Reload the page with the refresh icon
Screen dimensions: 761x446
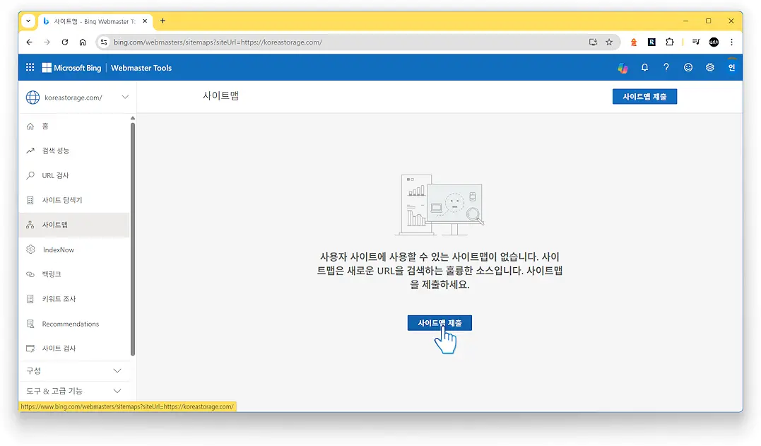[x=64, y=42]
